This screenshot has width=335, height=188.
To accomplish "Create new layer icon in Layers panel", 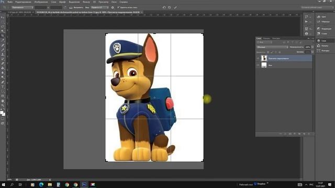I will point(304,134).
